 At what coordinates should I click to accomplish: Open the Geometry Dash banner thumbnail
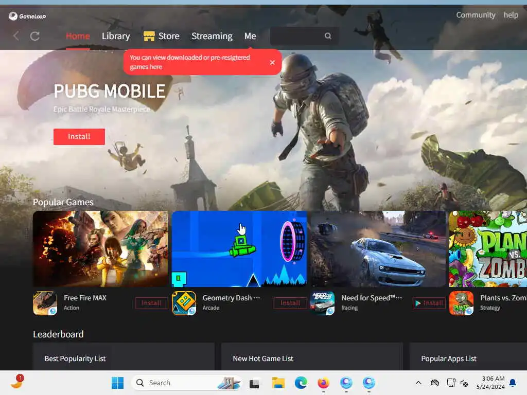(239, 248)
